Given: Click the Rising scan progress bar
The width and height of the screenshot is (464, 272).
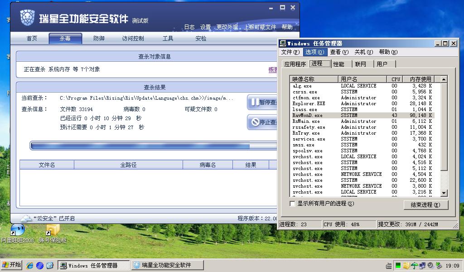Looking at the screenshot, I should 154,146.
